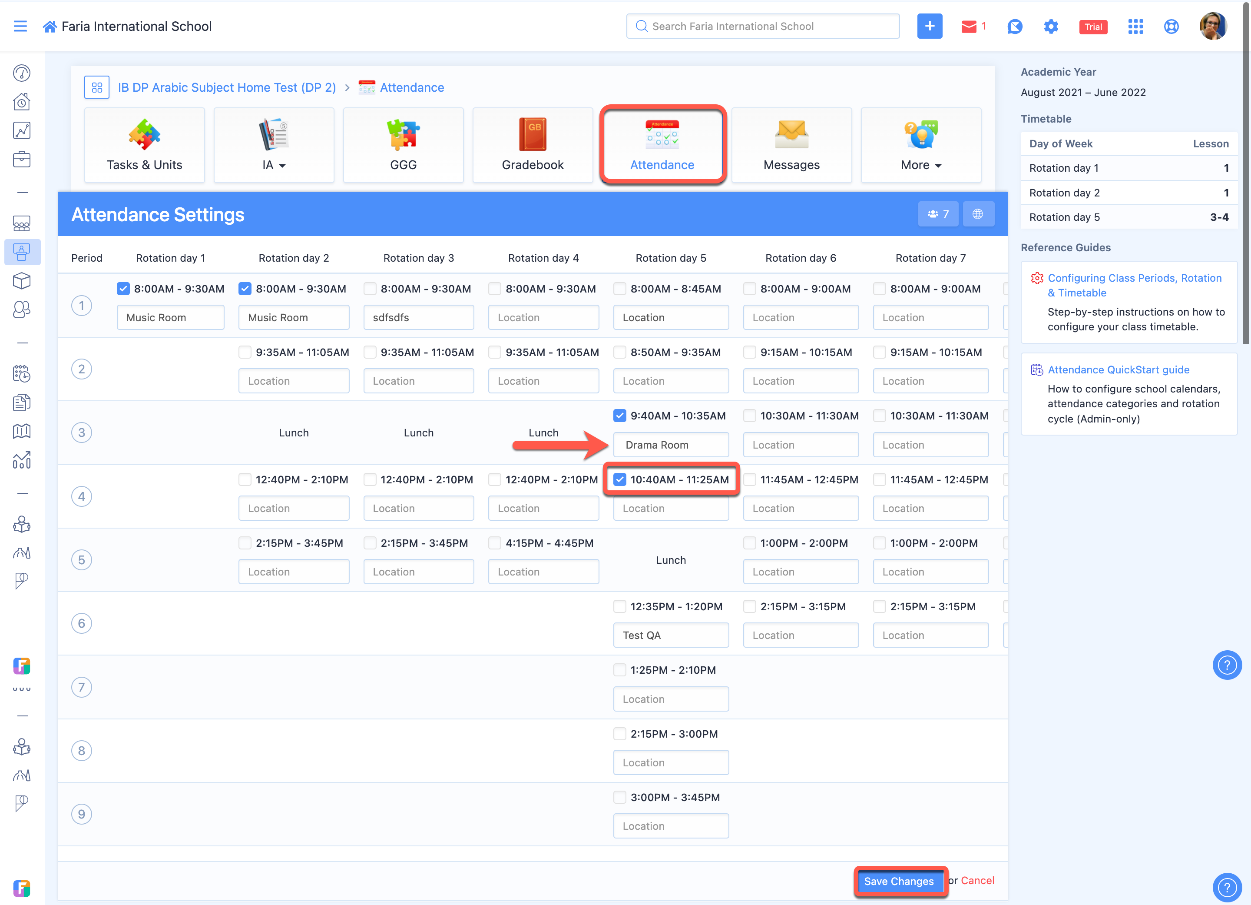Click the dashboard gauge icon in sidebar
Viewport: 1251px width, 905px height.
pyautogui.click(x=22, y=73)
